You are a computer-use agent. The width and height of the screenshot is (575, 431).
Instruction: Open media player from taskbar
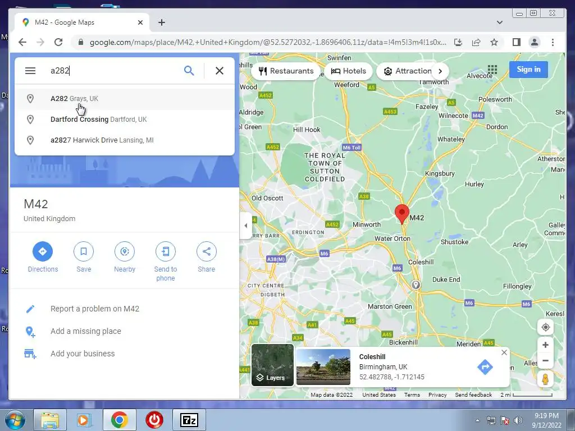pyautogui.click(x=84, y=420)
